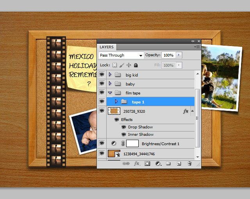This screenshot has height=199, width=250.
Task: Open the Opacity slider arrow
Action: click(179, 55)
